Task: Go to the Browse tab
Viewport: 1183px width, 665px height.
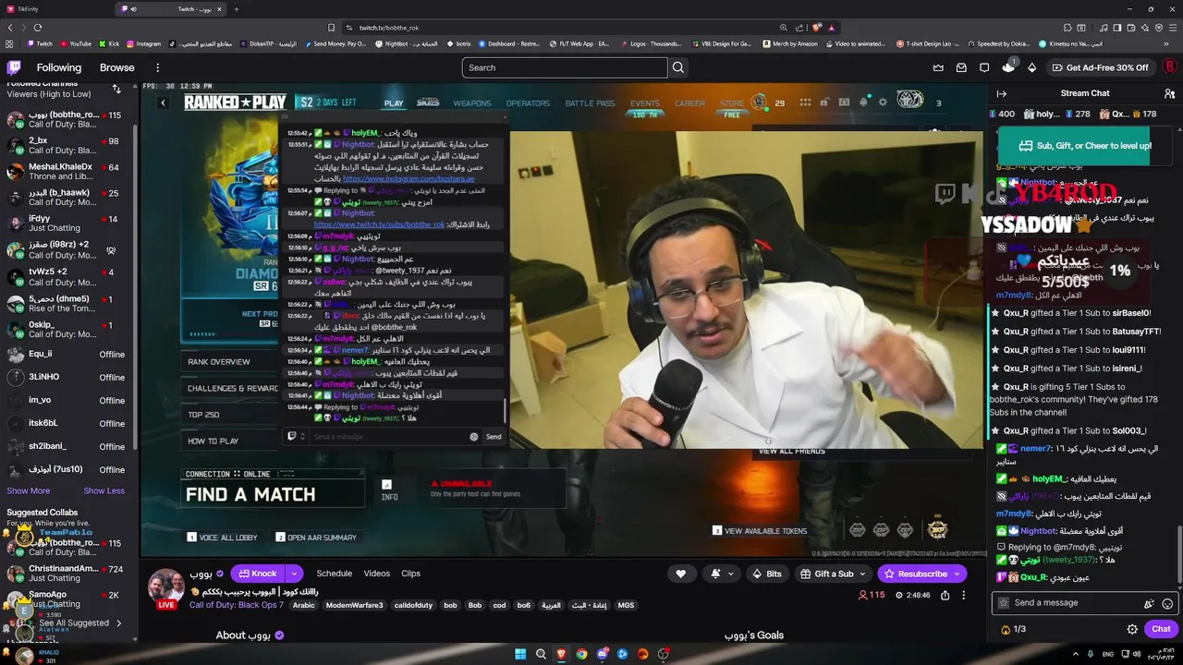Action: (117, 67)
